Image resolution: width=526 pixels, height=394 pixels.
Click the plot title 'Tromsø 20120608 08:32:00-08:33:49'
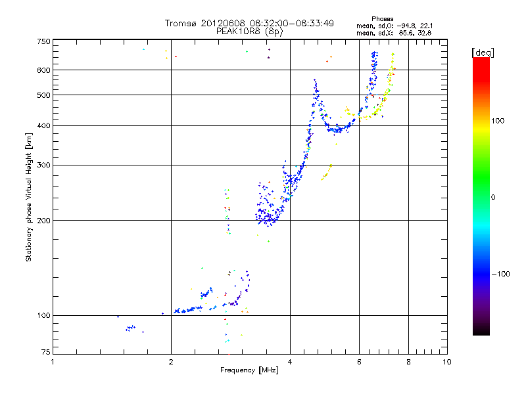point(249,23)
